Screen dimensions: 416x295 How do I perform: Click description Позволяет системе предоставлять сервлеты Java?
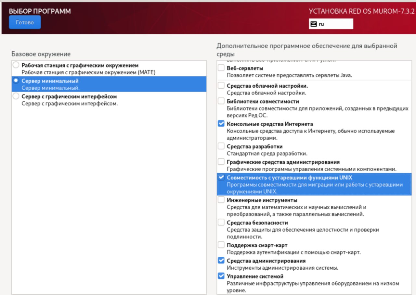coord(290,75)
